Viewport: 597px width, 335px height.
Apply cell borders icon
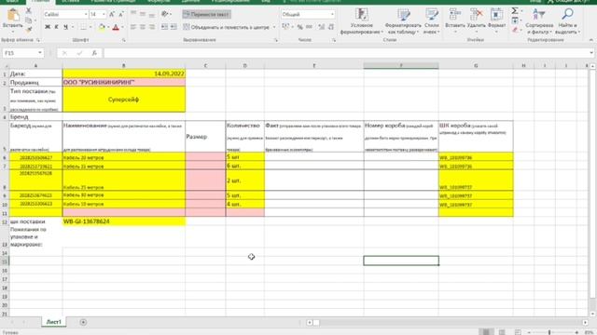coord(83,27)
